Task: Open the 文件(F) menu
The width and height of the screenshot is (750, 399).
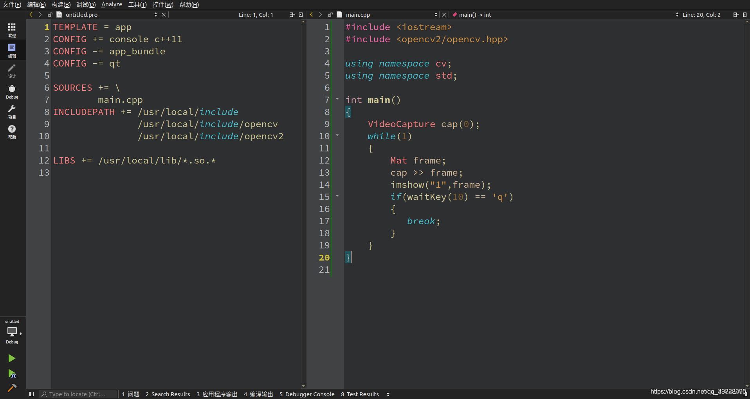Action: click(12, 5)
